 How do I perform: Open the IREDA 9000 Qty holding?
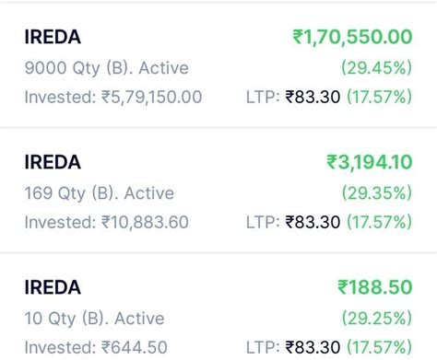click(x=218, y=65)
